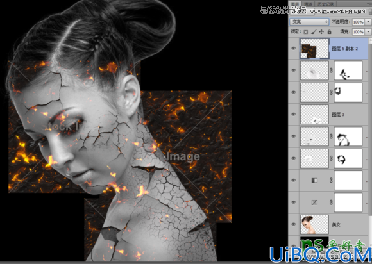
Task: Toggle visibility of the 图层 3 layer
Action: tap(294, 114)
